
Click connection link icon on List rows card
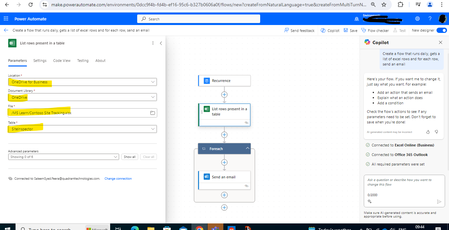[x=246, y=122]
